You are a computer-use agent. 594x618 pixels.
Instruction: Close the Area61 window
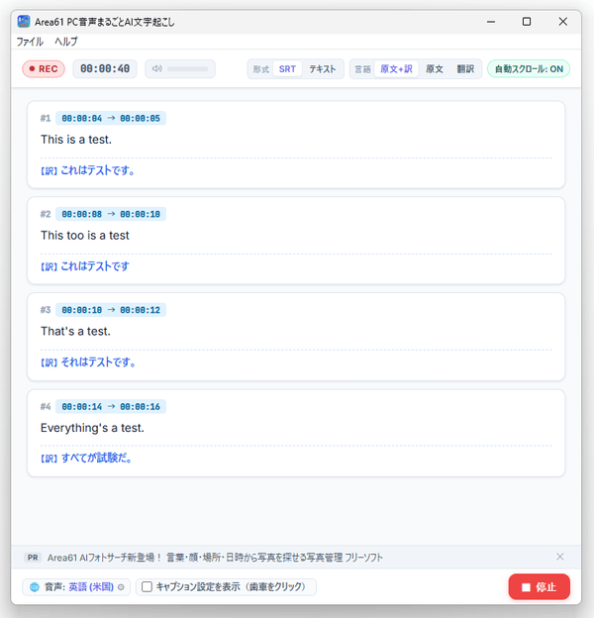563,22
